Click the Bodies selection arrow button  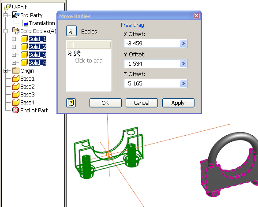[71, 31]
